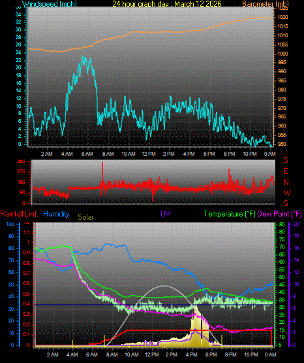Viewport: 304px width, 363px height.
Task: Select "360" on the wind direction scale
Action: [22, 162]
